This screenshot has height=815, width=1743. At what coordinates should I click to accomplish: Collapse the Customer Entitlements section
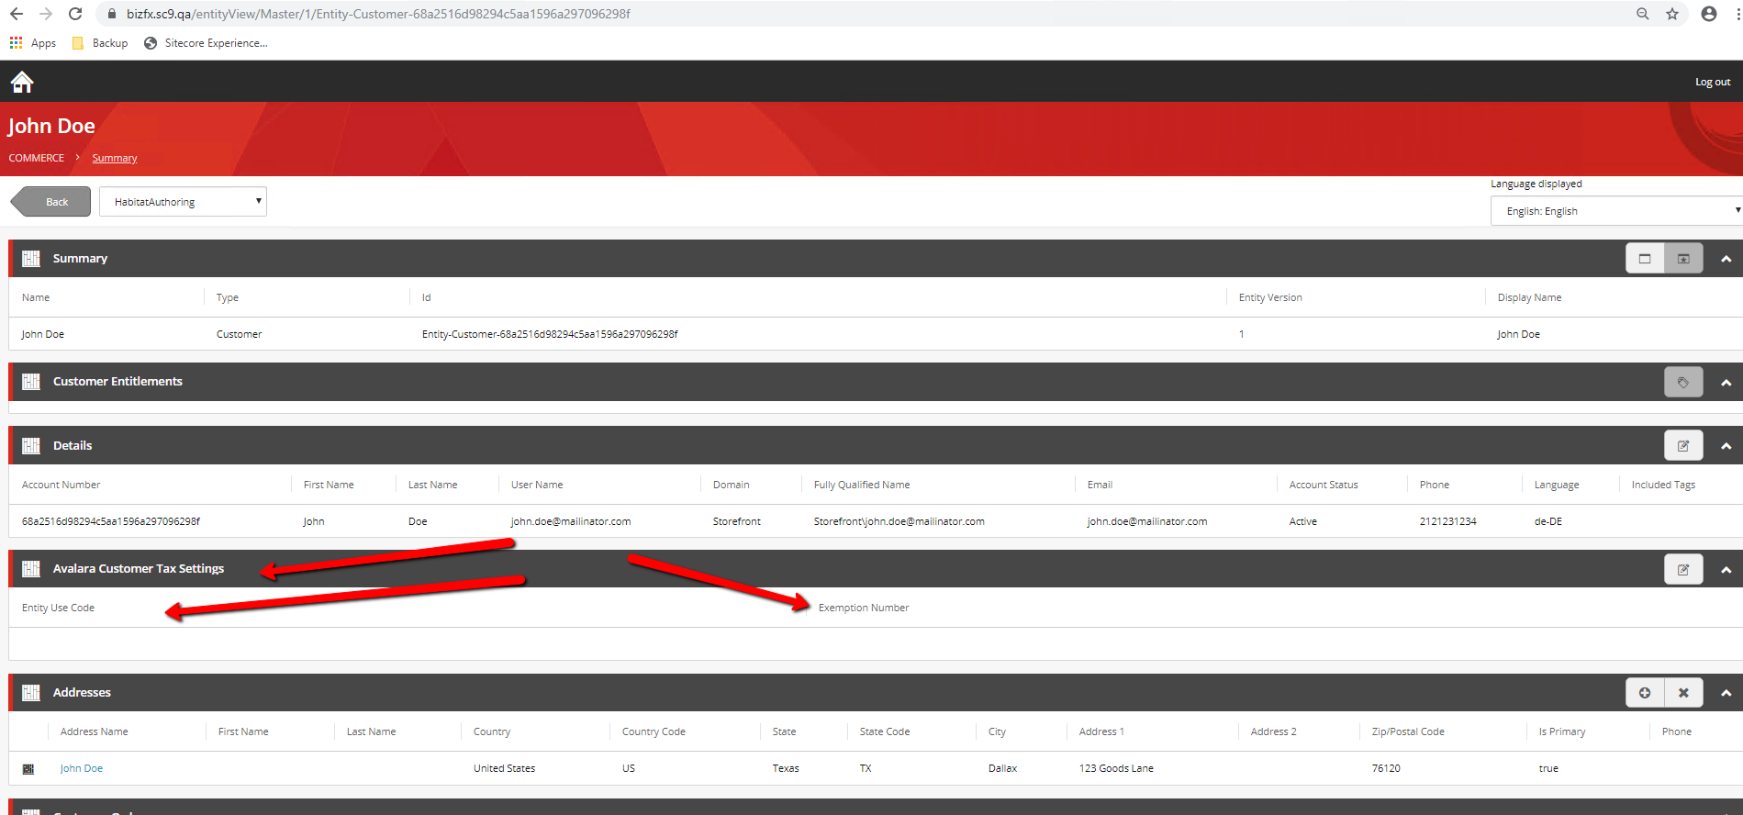click(1726, 383)
